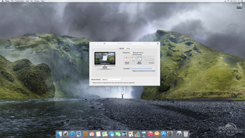
Task: Click Spotlight magnifier in menu bar
Action: [x=239, y=1]
